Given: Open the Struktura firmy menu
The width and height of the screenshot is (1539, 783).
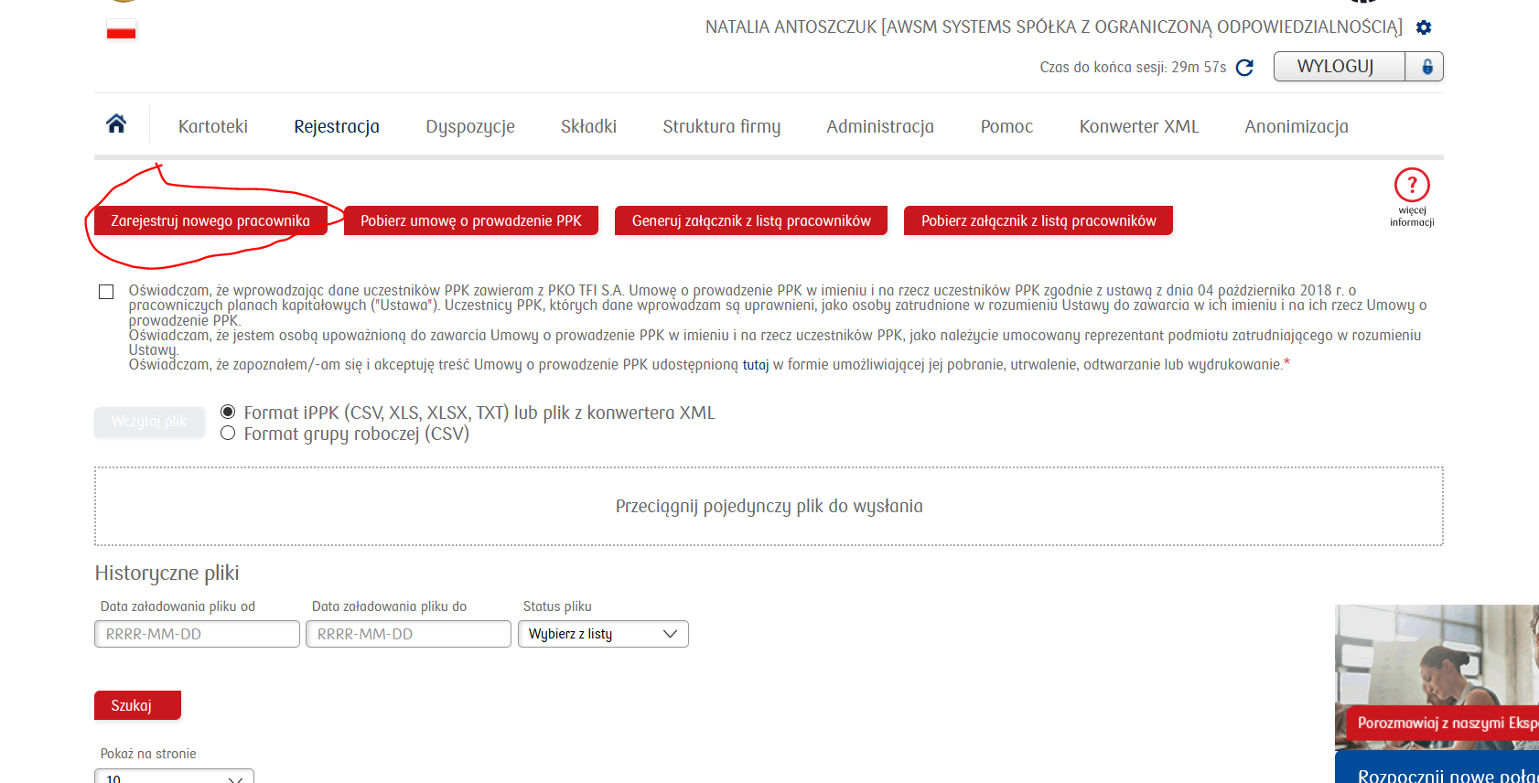Looking at the screenshot, I should (722, 126).
